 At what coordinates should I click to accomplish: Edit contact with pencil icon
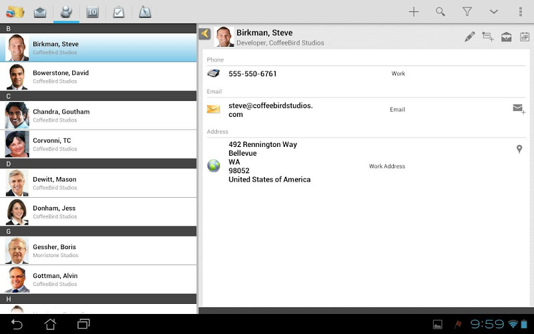(470, 37)
